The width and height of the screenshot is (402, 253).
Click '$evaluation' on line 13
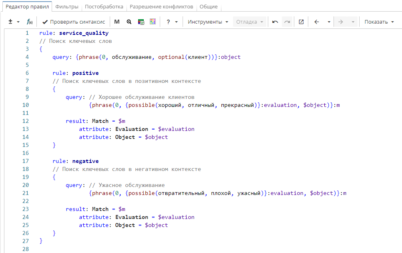[176, 129]
